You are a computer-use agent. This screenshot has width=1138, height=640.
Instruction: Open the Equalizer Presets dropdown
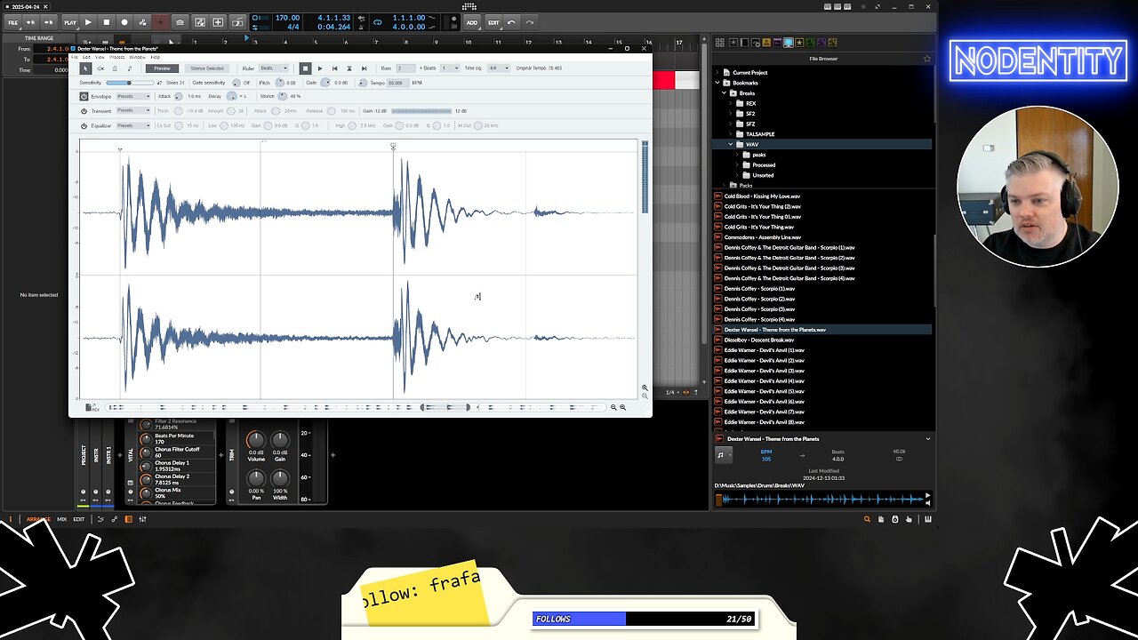pyautogui.click(x=133, y=125)
